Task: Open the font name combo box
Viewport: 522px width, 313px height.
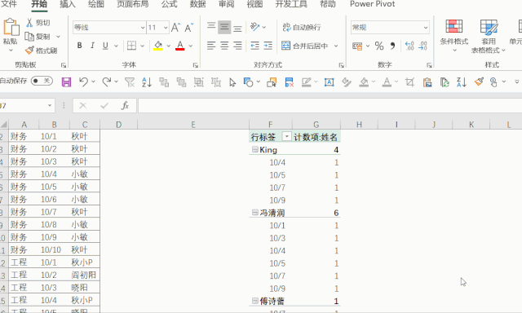Action: coord(109,27)
